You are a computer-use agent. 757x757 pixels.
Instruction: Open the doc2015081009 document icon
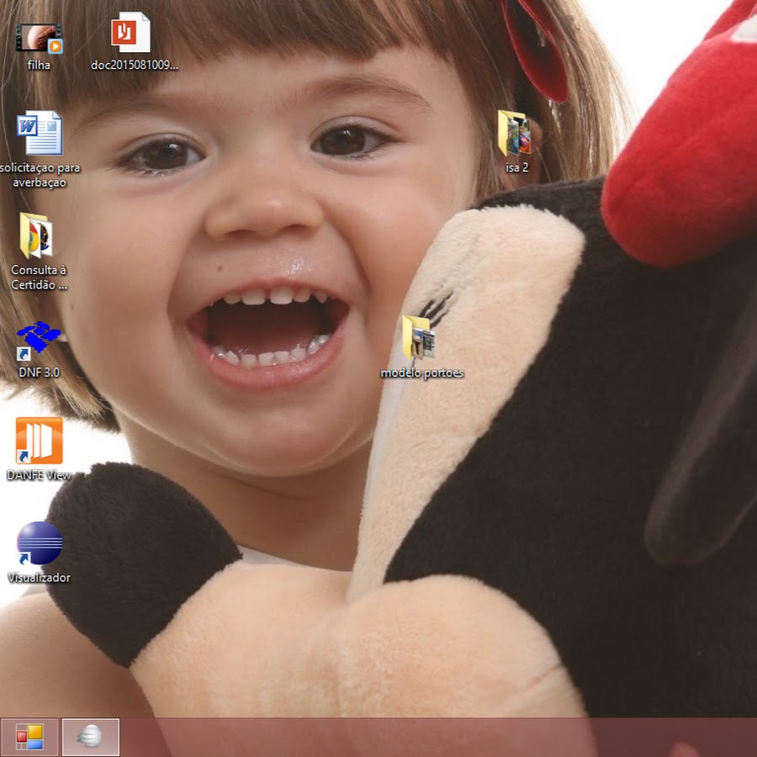[130, 32]
